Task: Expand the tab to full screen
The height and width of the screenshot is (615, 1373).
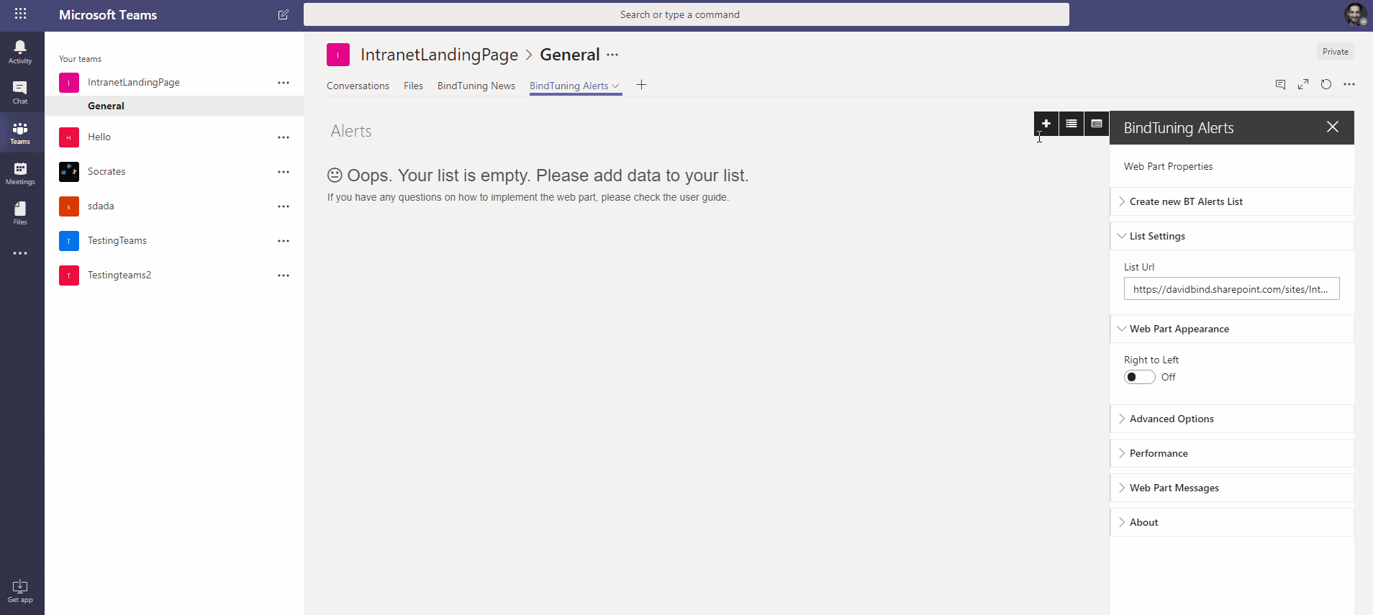Action: click(x=1303, y=84)
